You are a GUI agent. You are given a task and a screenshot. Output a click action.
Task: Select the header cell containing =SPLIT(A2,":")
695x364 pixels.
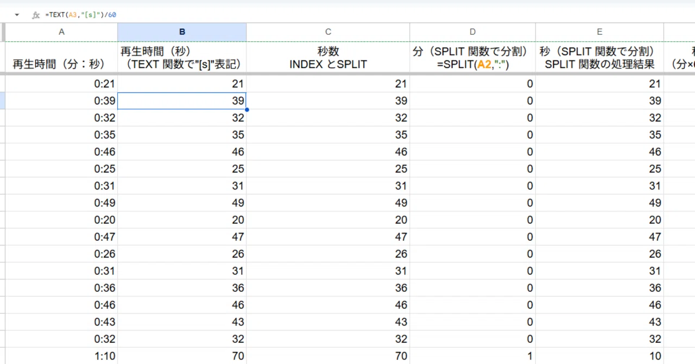[472, 58]
